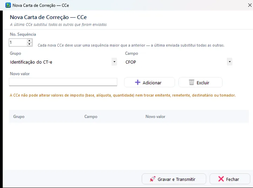253x188 pixels.
Task: Click the sequence hint text beside spinner
Action: [x=131, y=45]
